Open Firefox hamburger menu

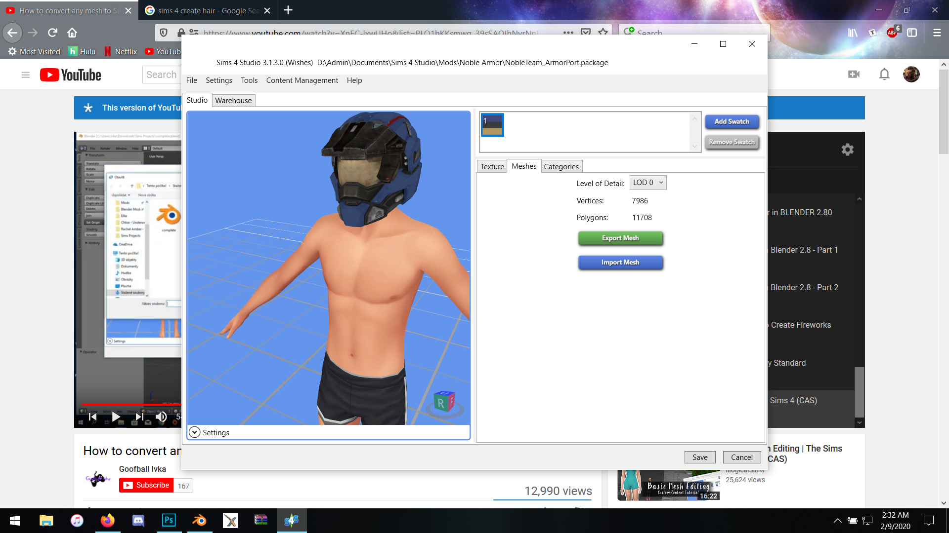coord(937,33)
